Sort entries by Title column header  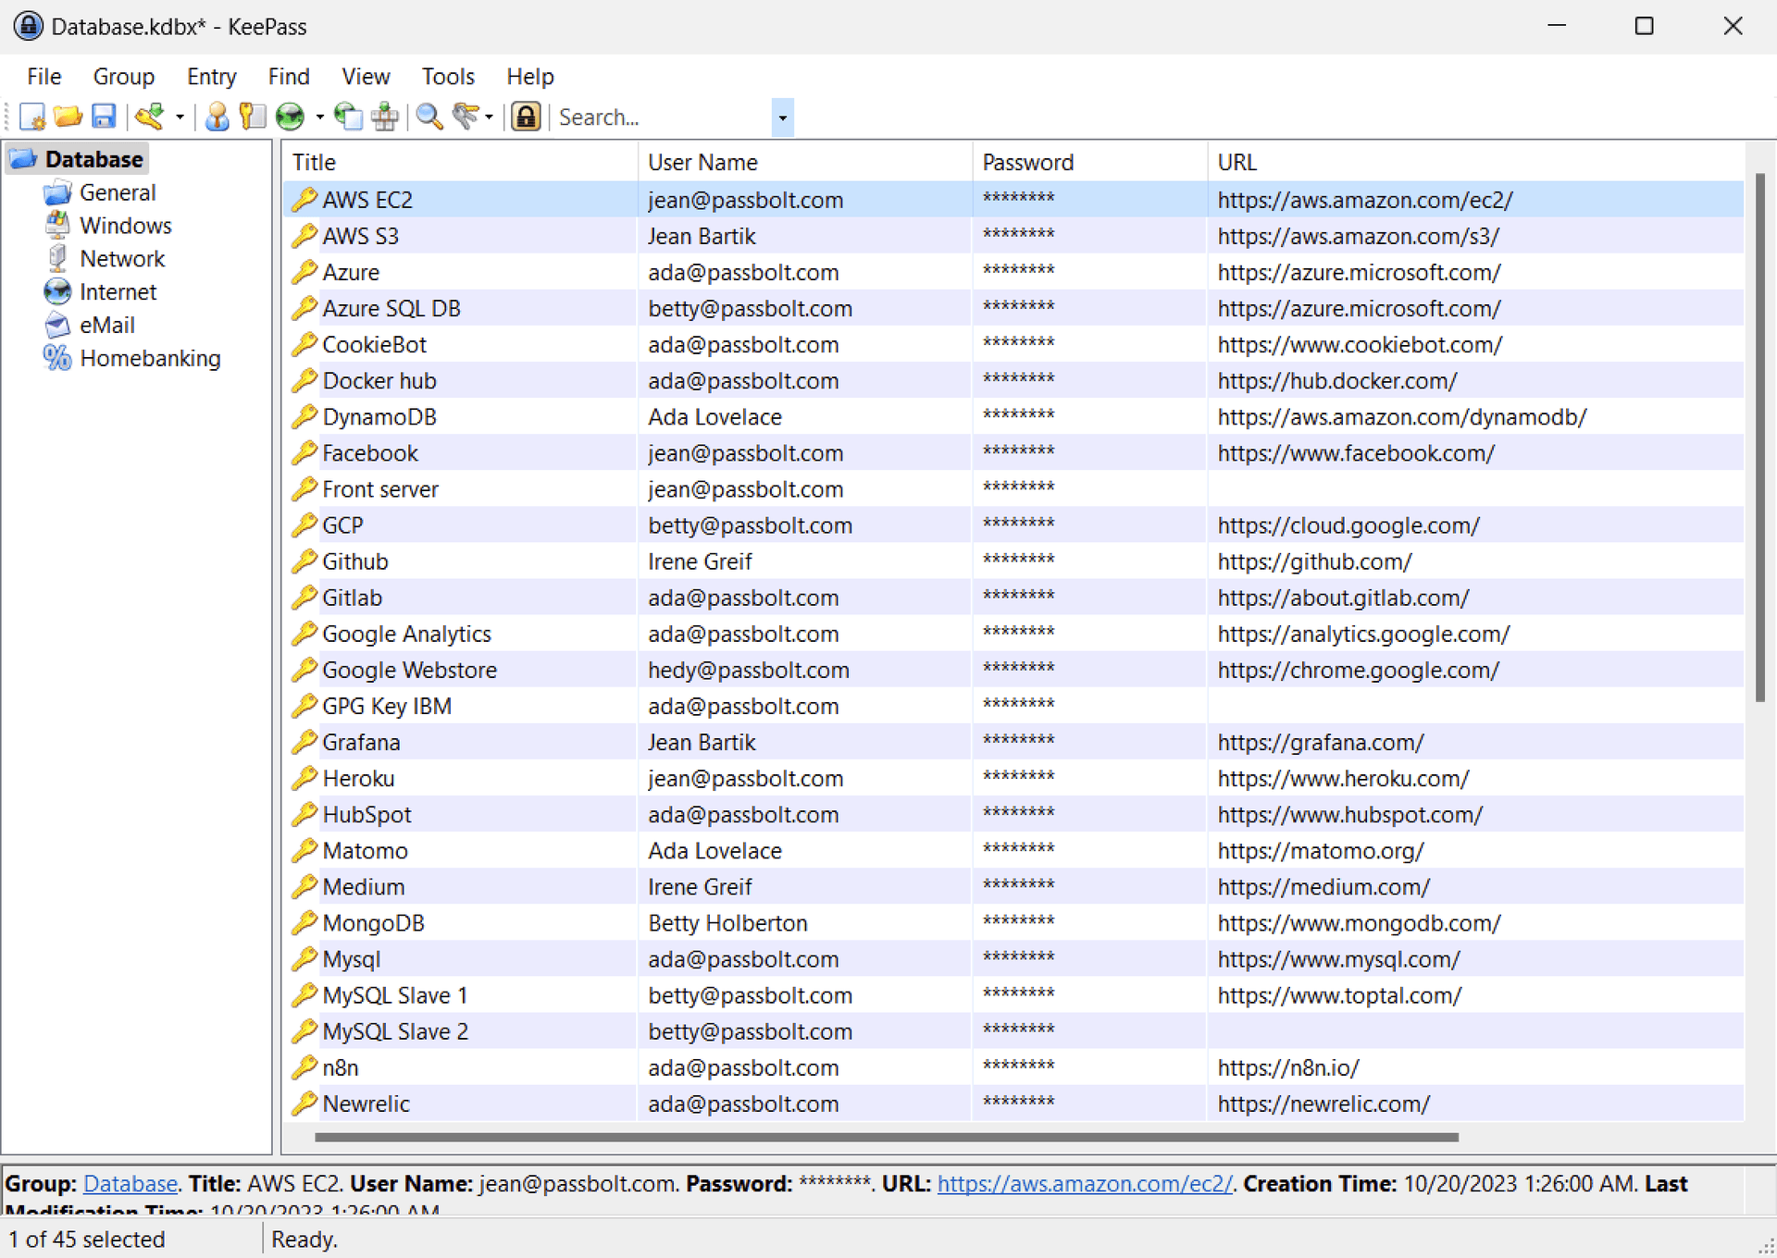click(x=460, y=162)
